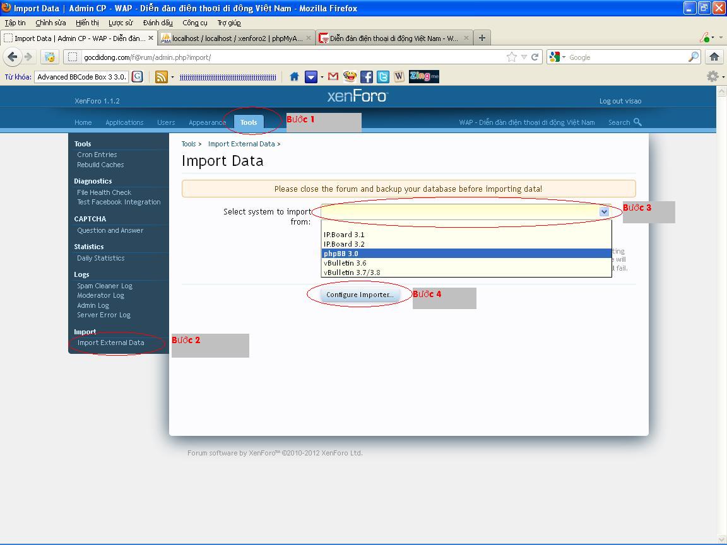The width and height of the screenshot is (727, 545).
Task: Open the Công cụ menu
Action: click(195, 23)
